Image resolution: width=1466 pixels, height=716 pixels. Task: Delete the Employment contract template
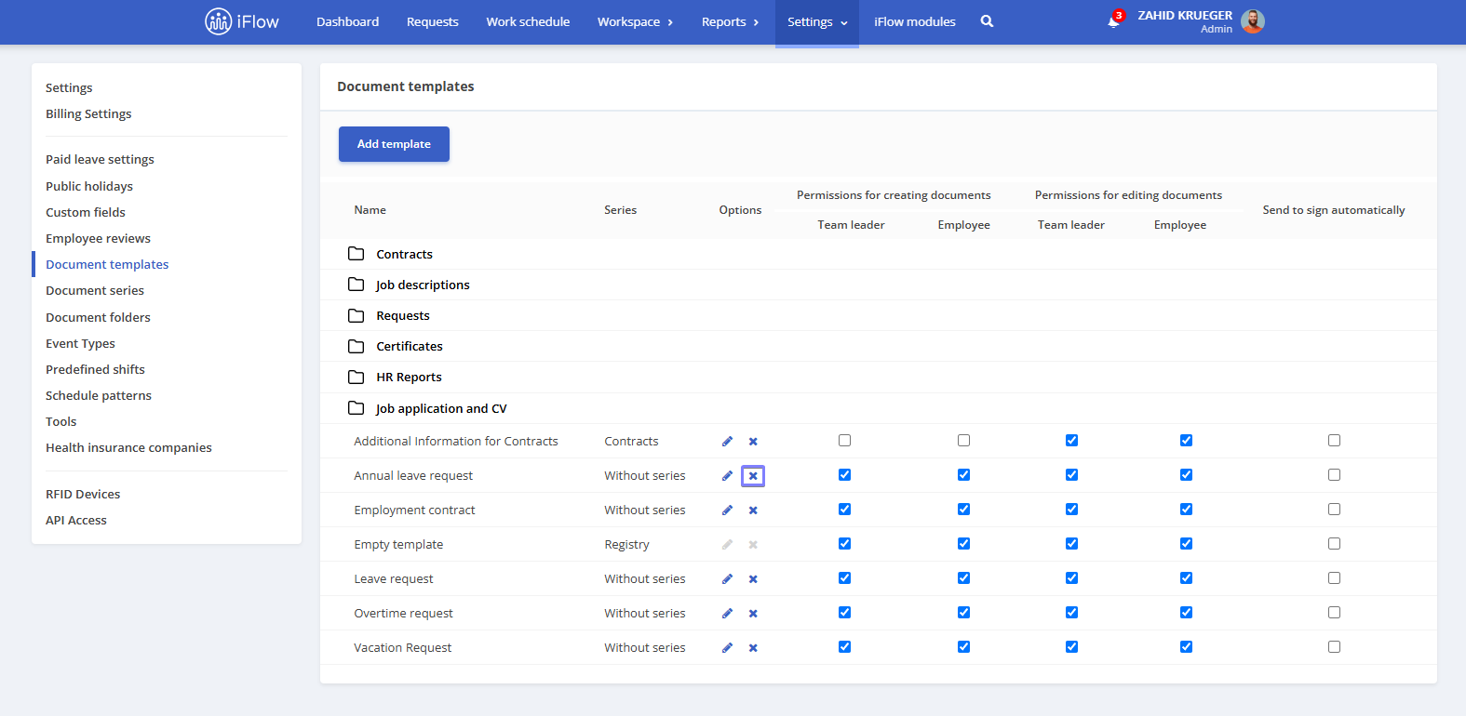[x=753, y=510]
